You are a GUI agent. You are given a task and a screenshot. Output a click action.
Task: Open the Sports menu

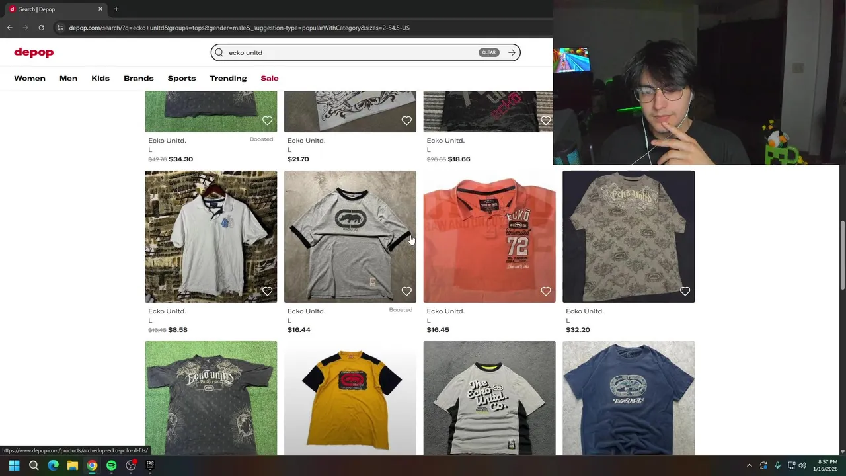tap(182, 78)
